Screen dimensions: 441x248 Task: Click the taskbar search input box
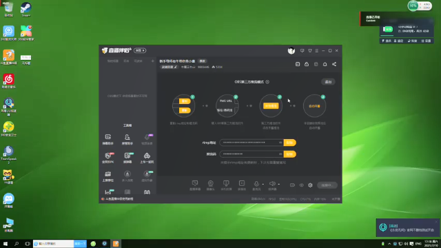pyautogui.click(x=54, y=243)
